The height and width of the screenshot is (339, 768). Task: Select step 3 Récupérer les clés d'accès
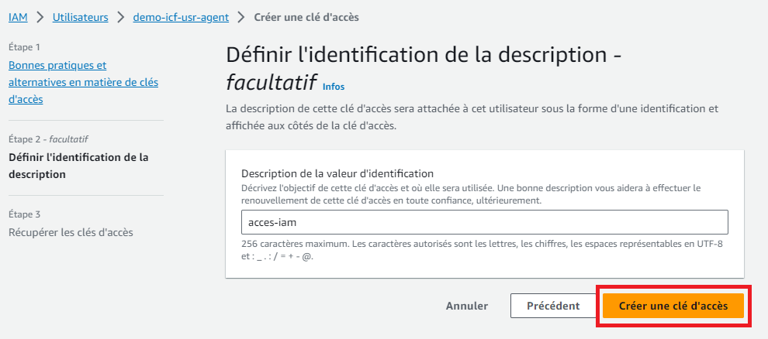point(71,232)
